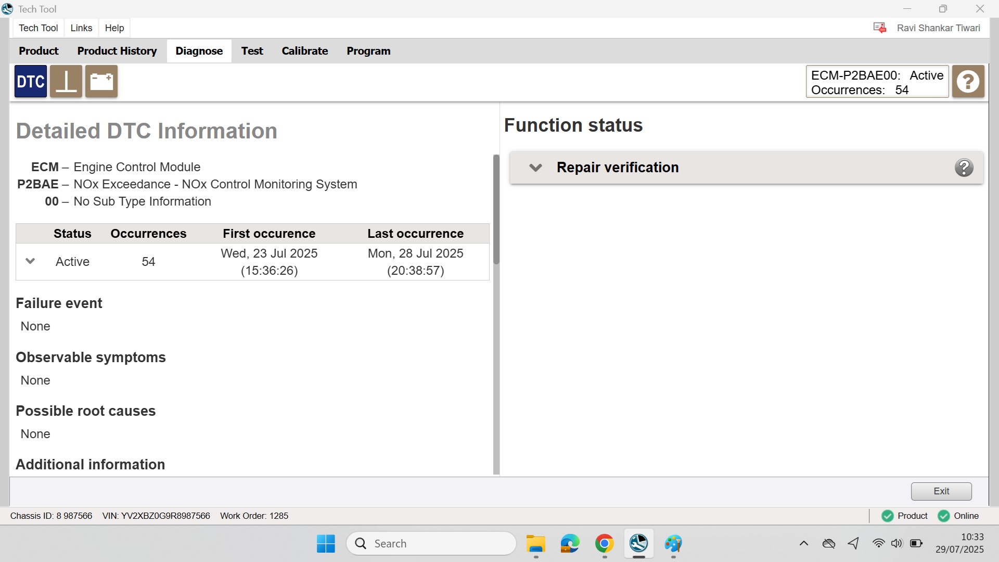The image size is (999, 562).
Task: Click Repair verification help question mark
Action: tap(964, 168)
